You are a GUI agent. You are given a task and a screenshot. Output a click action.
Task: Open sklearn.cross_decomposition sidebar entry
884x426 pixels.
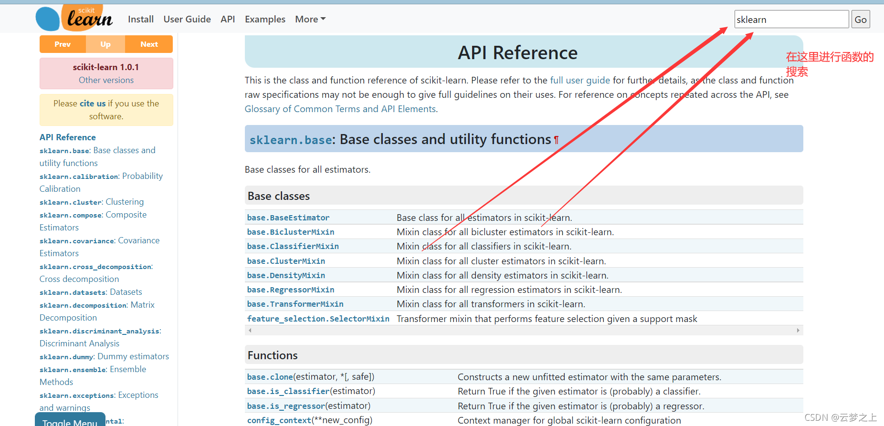click(x=96, y=272)
